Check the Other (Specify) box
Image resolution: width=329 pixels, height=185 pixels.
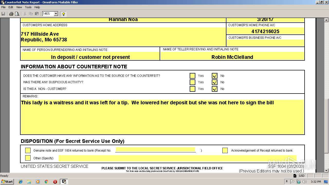tap(28, 158)
